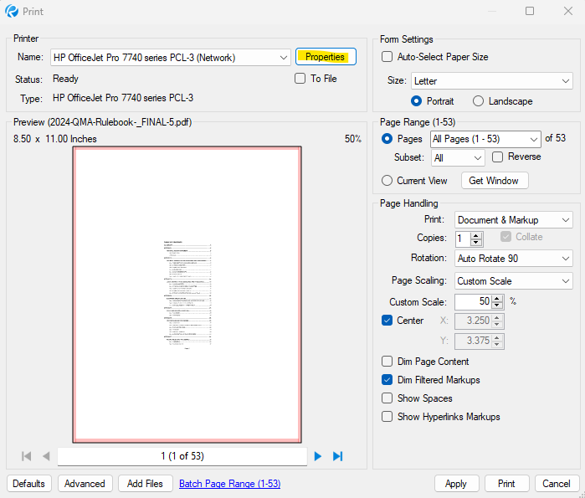
Task: Enable Show Hyperlinks Markups
Action: point(387,416)
